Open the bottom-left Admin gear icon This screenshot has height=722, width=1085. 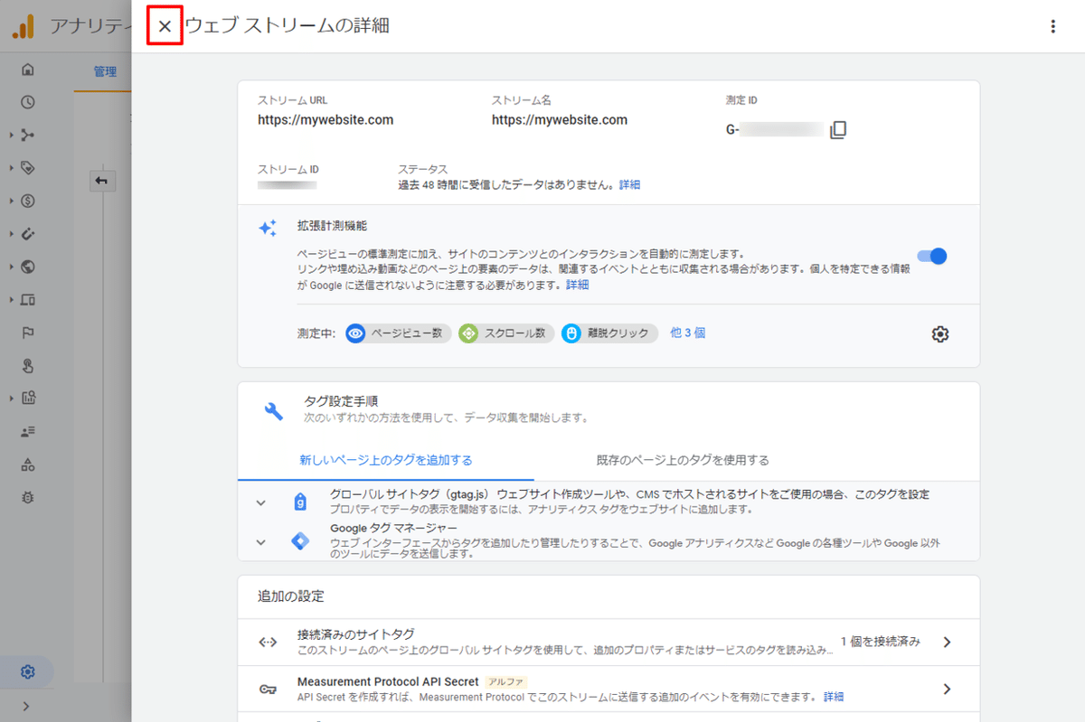[28, 671]
